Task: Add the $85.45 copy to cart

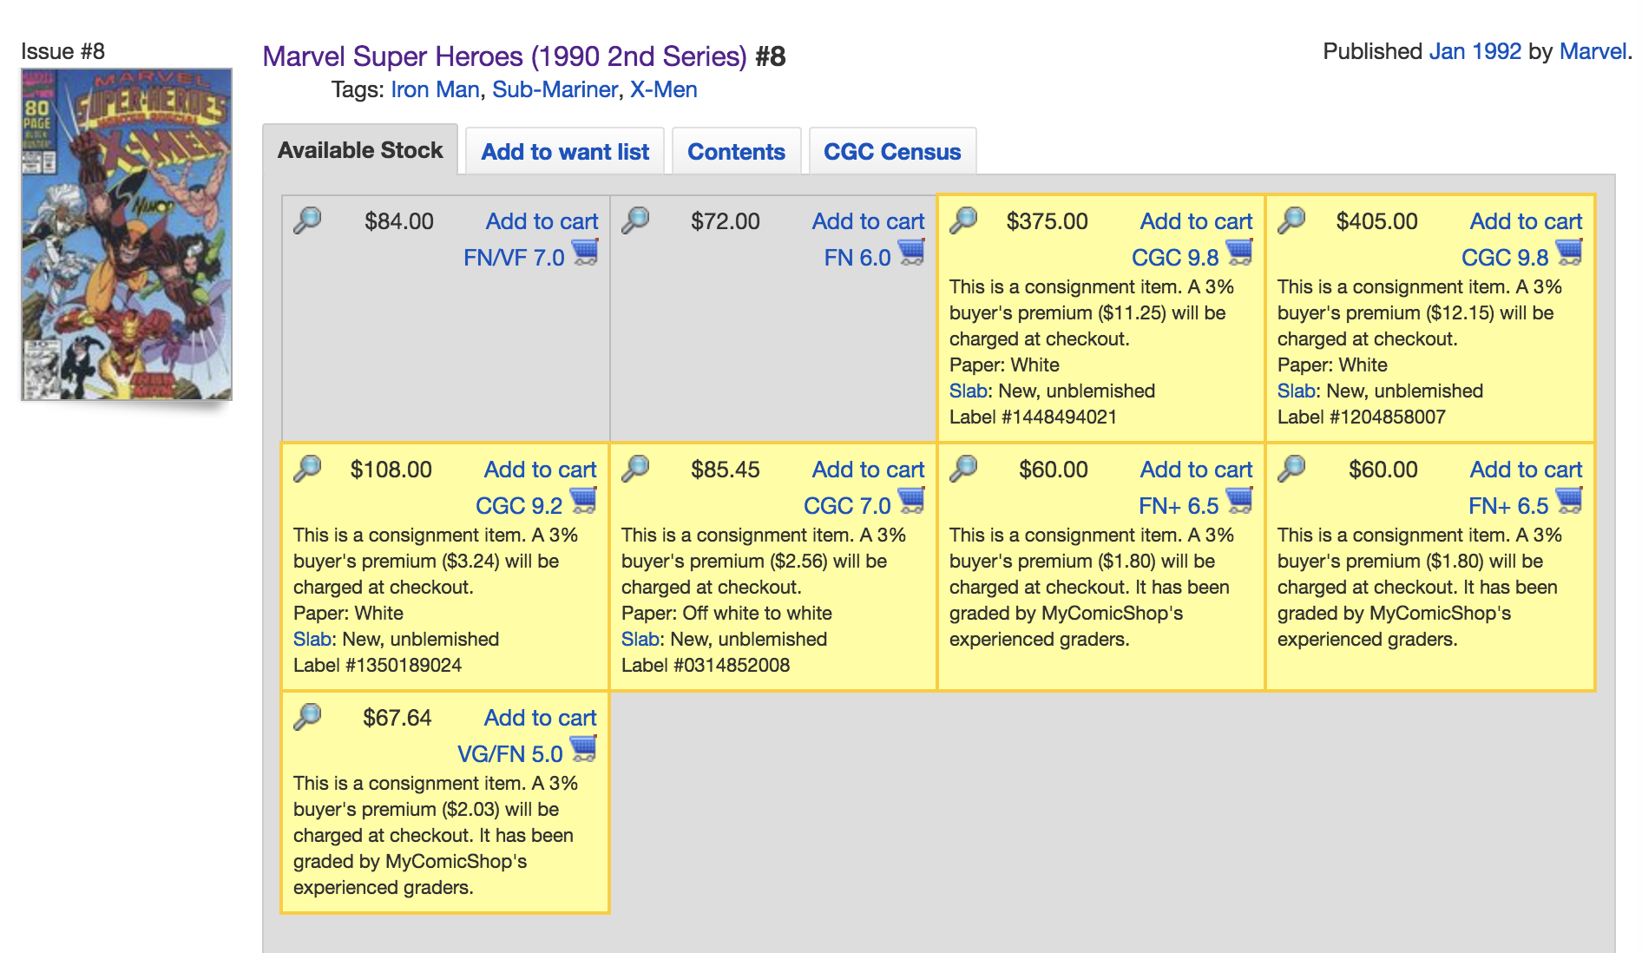Action: click(x=868, y=470)
